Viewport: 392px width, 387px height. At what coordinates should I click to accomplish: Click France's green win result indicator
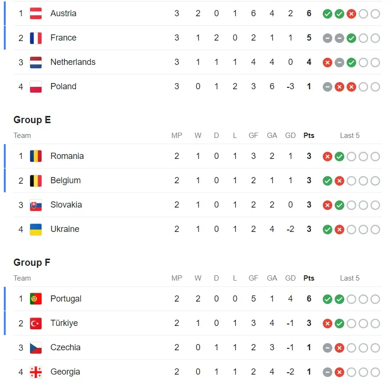coord(351,38)
